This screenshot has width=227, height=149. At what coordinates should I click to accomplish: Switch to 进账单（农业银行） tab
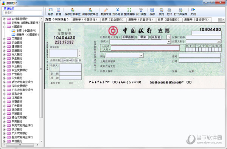pos(141,20)
